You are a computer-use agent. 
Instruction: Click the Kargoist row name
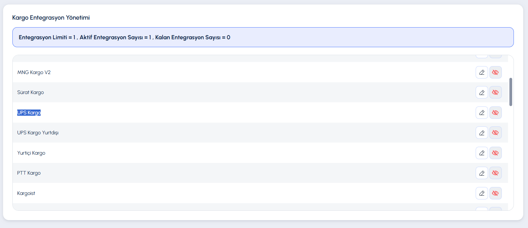(x=26, y=193)
